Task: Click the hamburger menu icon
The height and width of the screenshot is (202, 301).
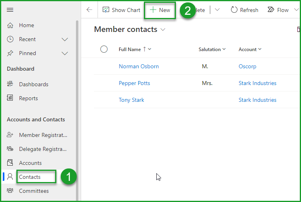Action: [10, 10]
